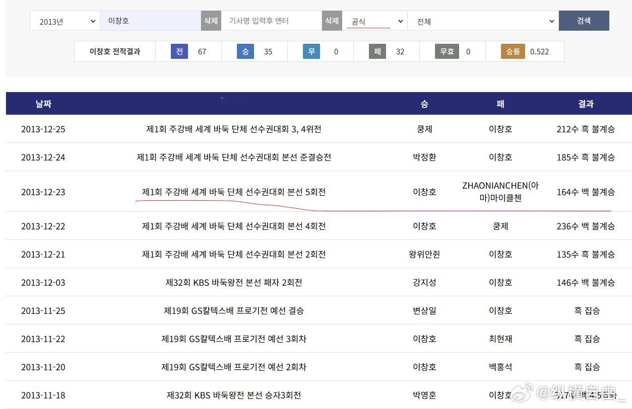Screen dimensions: 632x409
Task: Click GS칼텍스배 프로기전 예선 결승 title
Action: 234,311
